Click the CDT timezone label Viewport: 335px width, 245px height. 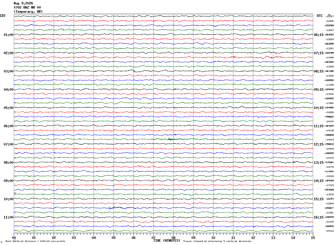(x=3, y=16)
